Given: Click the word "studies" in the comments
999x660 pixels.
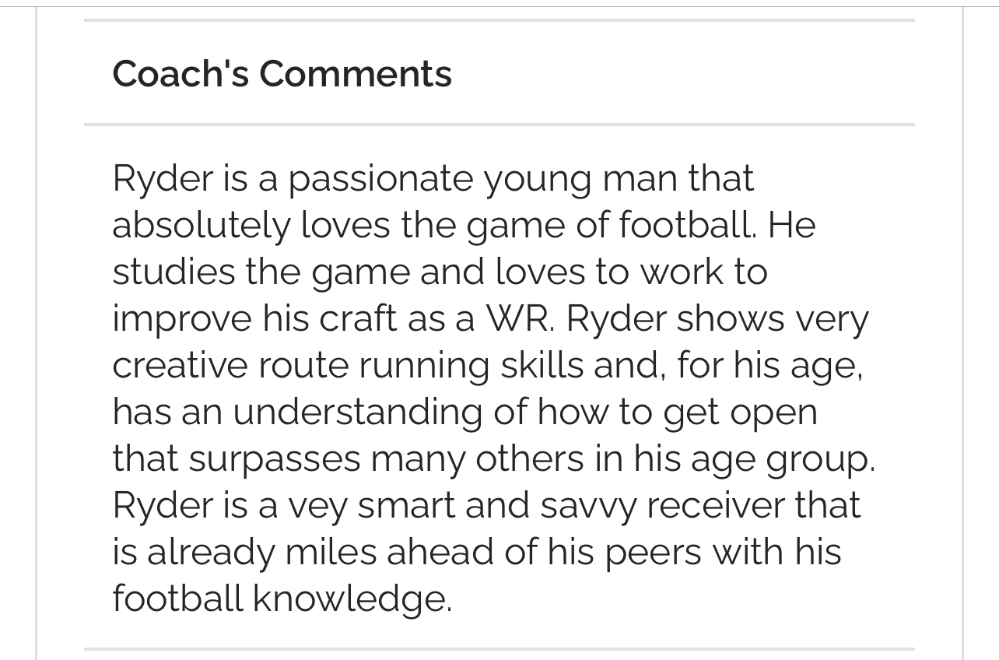Looking at the screenshot, I should [174, 272].
